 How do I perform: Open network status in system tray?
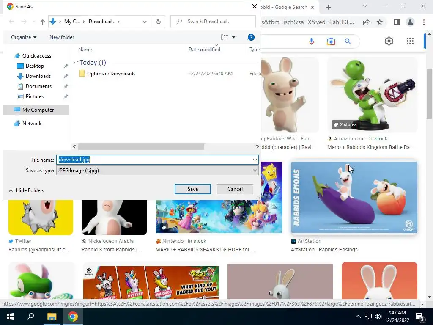pyautogui.click(x=368, y=317)
